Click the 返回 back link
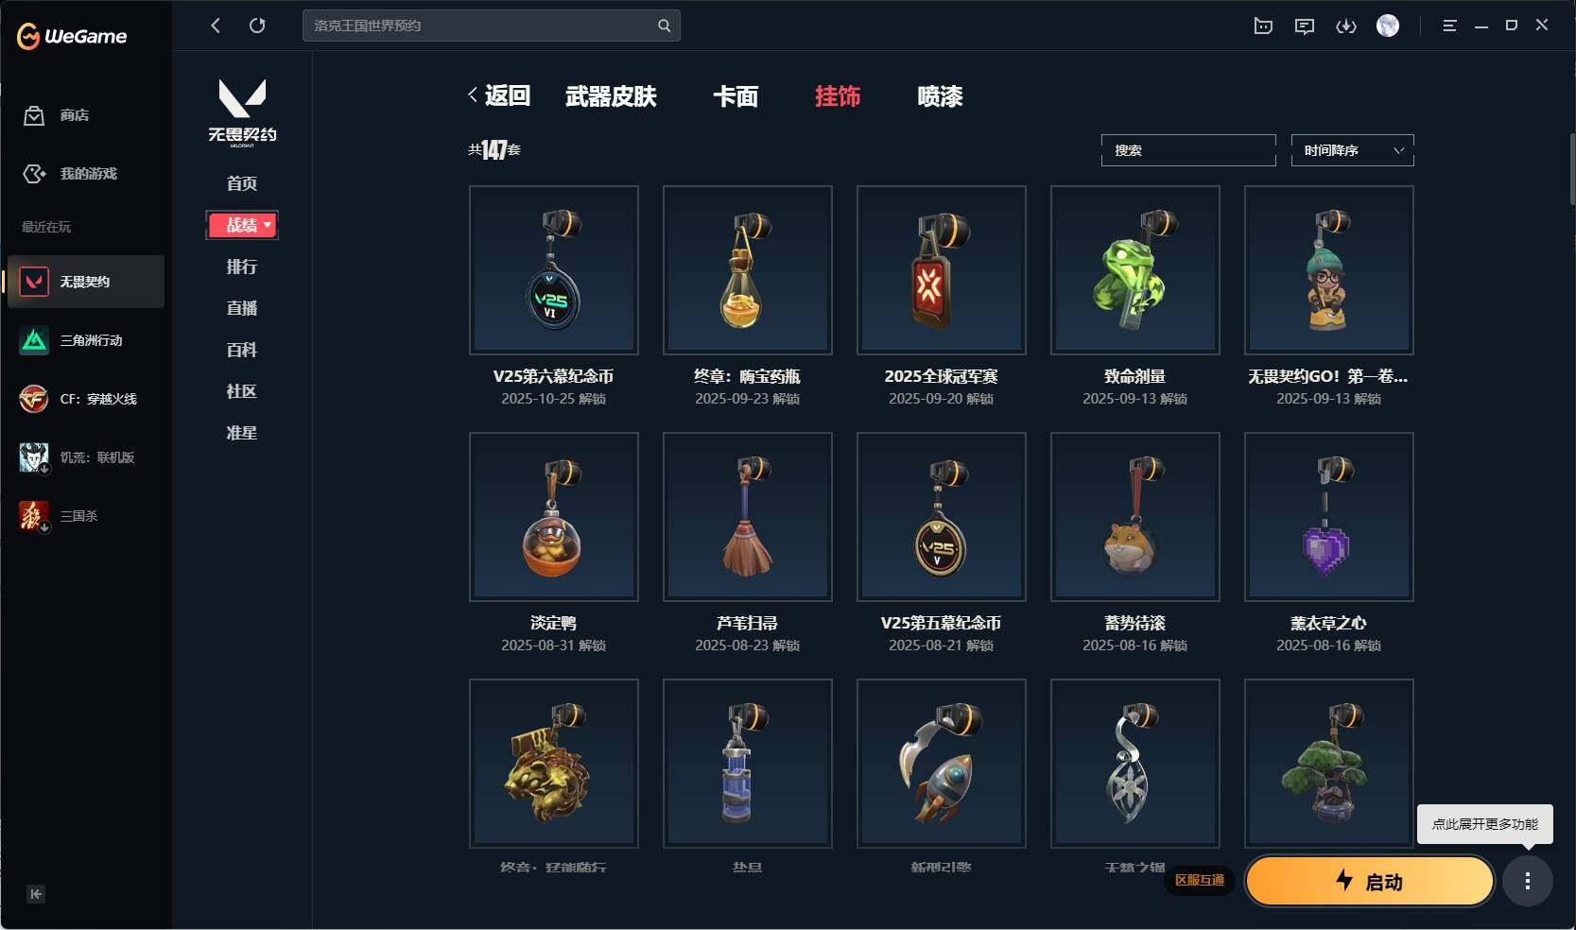Viewport: 1576px width, 930px height. coord(499,95)
